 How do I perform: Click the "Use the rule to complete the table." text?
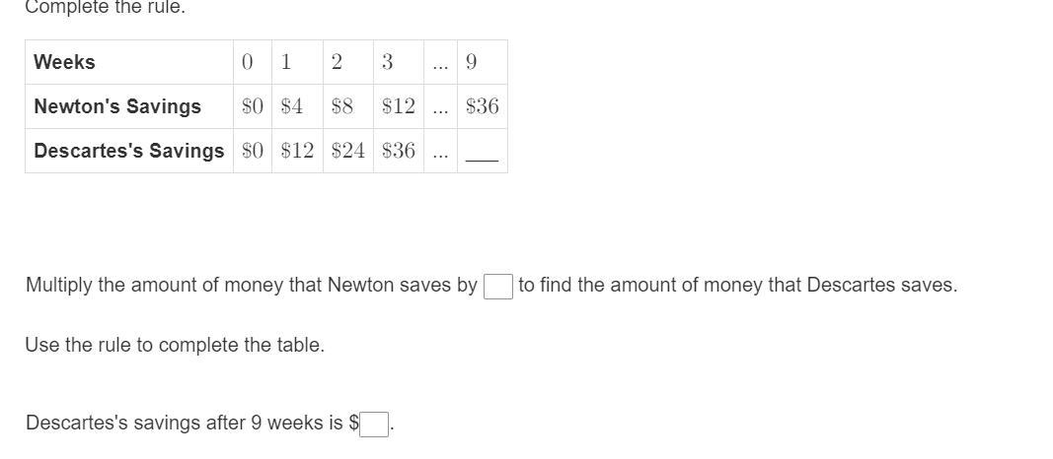point(176,346)
